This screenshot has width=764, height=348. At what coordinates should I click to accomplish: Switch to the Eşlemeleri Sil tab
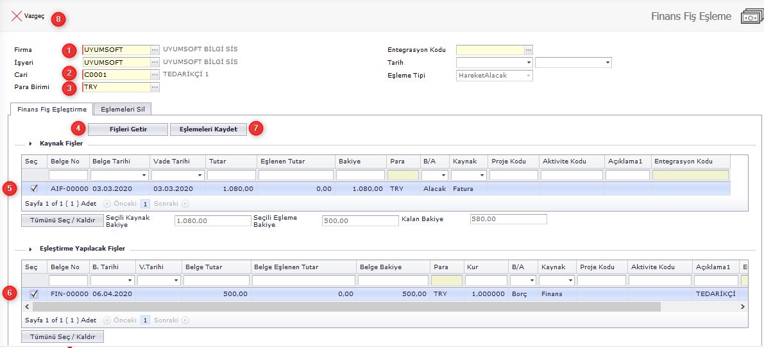tap(122, 109)
